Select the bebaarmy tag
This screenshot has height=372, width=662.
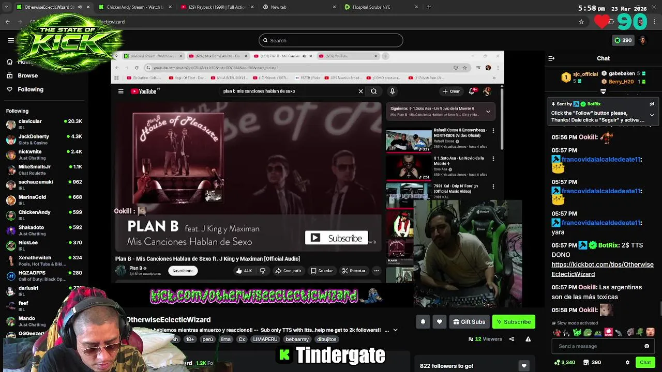click(297, 339)
